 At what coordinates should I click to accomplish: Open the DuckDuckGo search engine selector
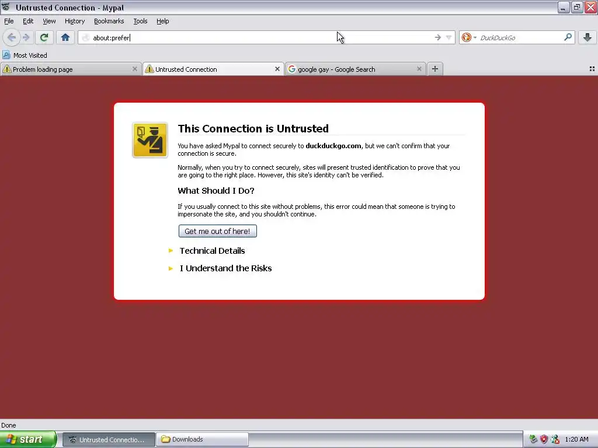tap(469, 37)
